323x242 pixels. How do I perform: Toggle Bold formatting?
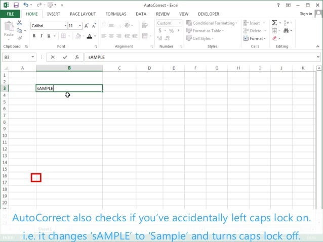(x=34, y=36)
